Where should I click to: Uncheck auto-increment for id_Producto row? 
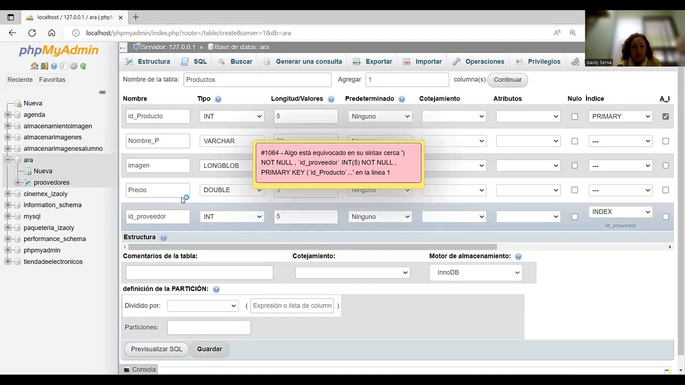(x=666, y=117)
